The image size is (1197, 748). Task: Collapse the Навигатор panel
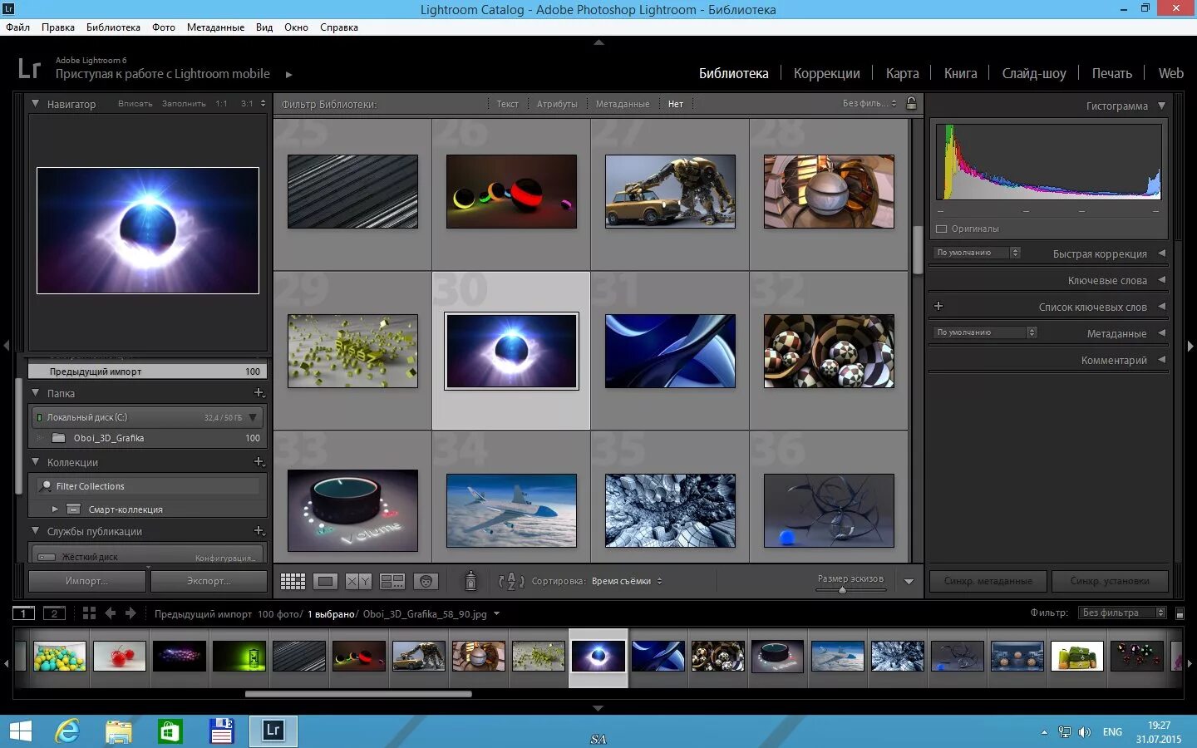pyautogui.click(x=36, y=104)
